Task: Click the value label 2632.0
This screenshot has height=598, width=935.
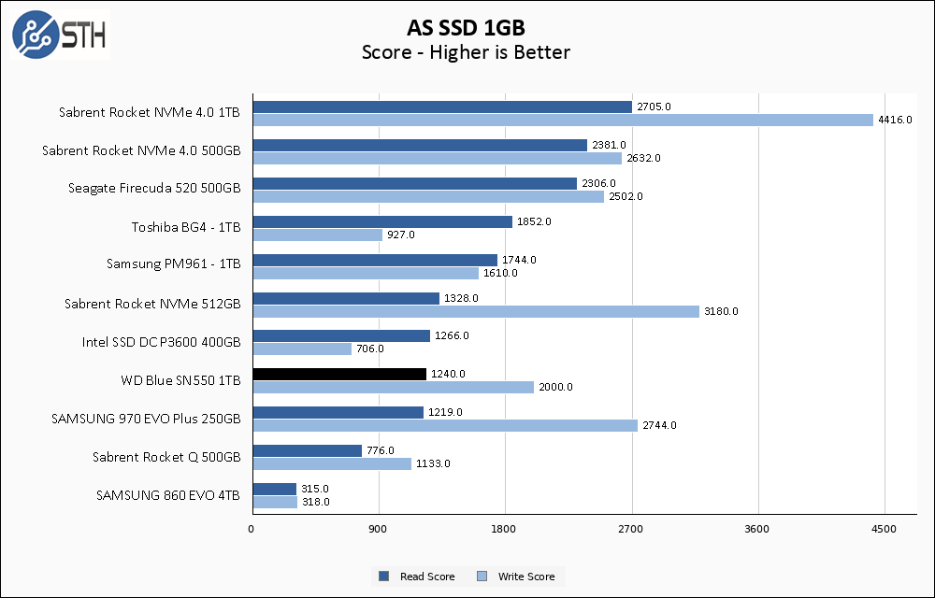Action: [x=643, y=158]
